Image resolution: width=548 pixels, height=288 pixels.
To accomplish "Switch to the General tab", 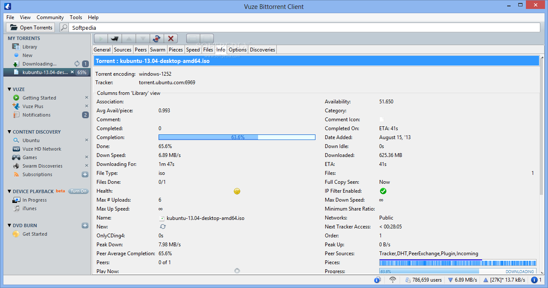I will [102, 50].
